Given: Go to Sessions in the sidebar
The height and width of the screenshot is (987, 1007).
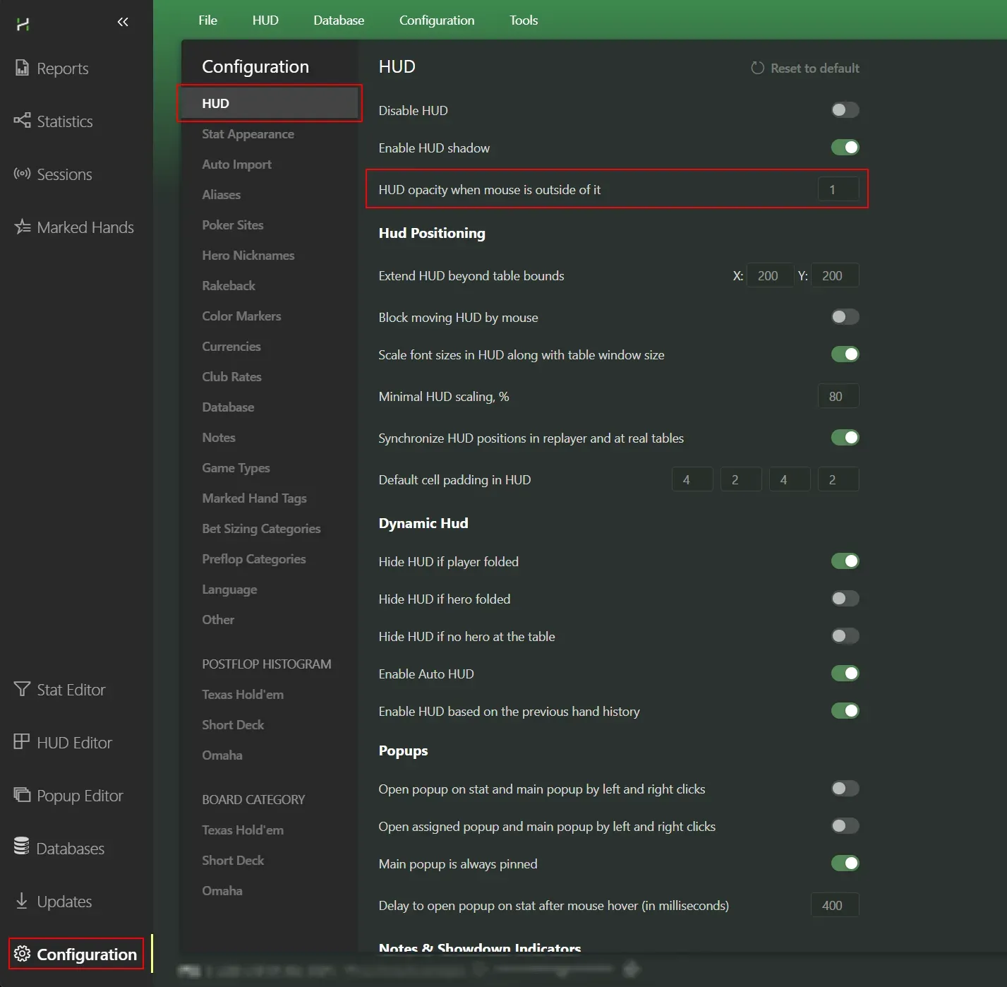Looking at the screenshot, I should (22, 174).
